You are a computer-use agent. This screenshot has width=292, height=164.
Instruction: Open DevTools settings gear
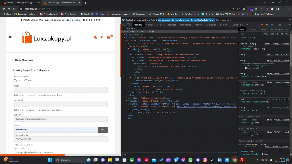click(280, 25)
